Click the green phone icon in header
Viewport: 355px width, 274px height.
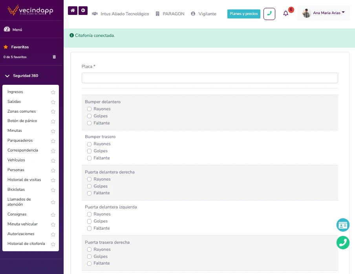[x=269, y=14]
